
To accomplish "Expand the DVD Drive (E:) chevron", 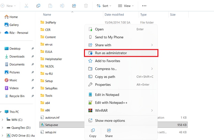I will coord(2,135).
